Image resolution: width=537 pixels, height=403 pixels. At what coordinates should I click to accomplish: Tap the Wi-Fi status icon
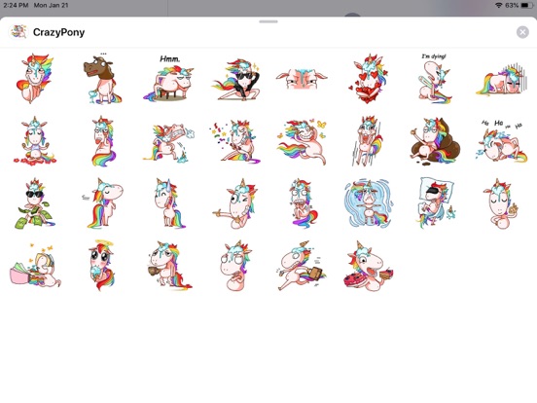pyautogui.click(x=499, y=5)
